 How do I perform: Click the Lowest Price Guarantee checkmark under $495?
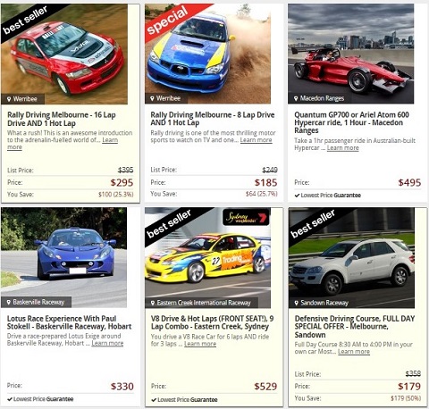pyautogui.click(x=297, y=196)
